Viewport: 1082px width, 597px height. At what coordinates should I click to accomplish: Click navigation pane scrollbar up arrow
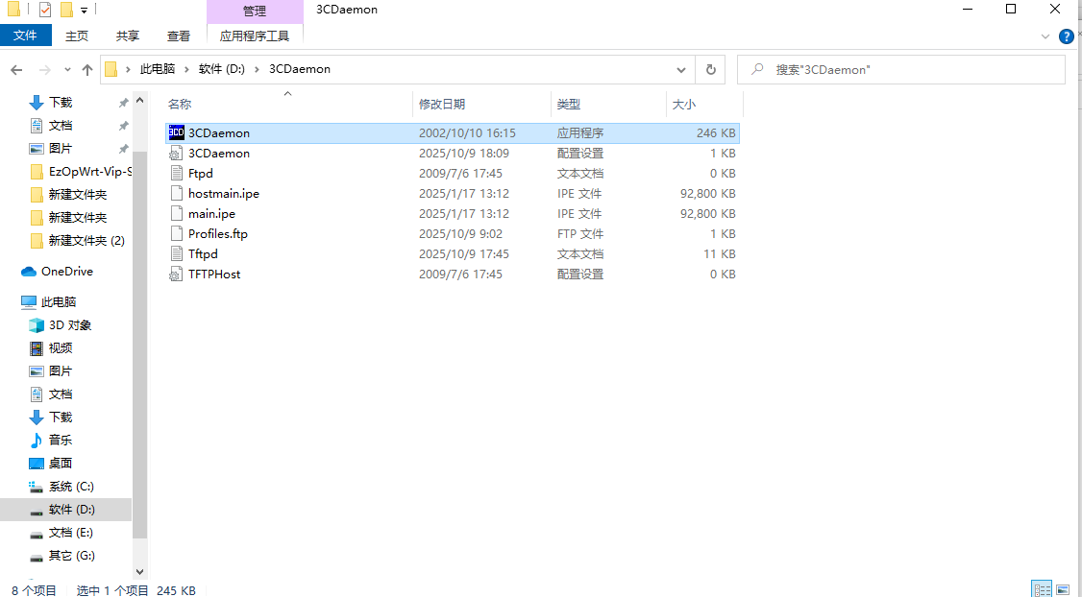139,101
